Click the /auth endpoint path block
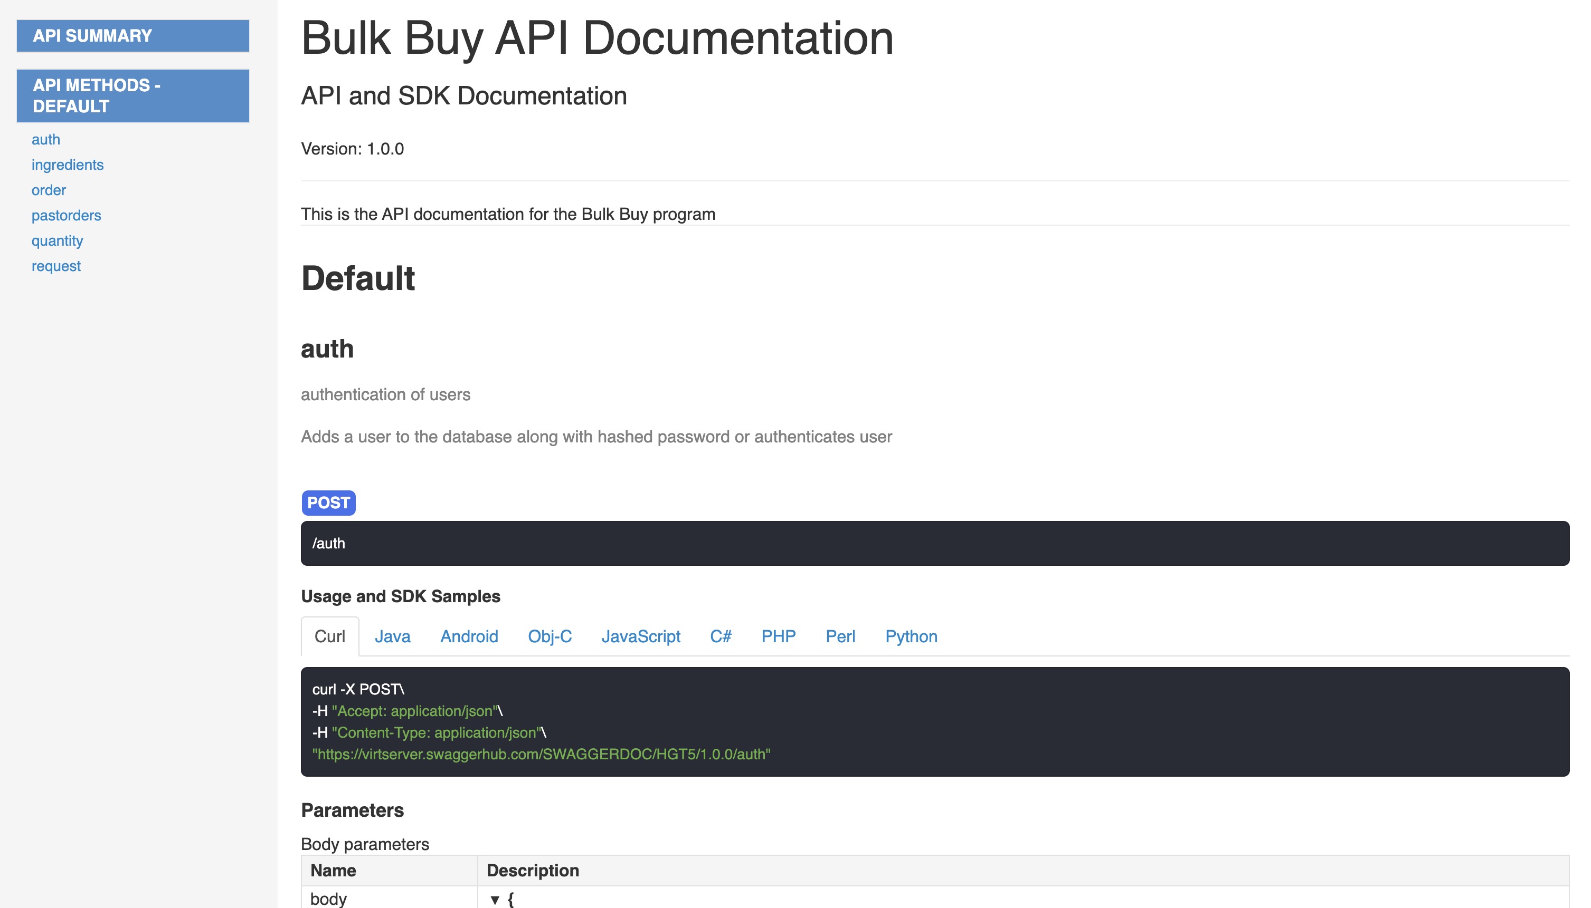 [x=934, y=543]
